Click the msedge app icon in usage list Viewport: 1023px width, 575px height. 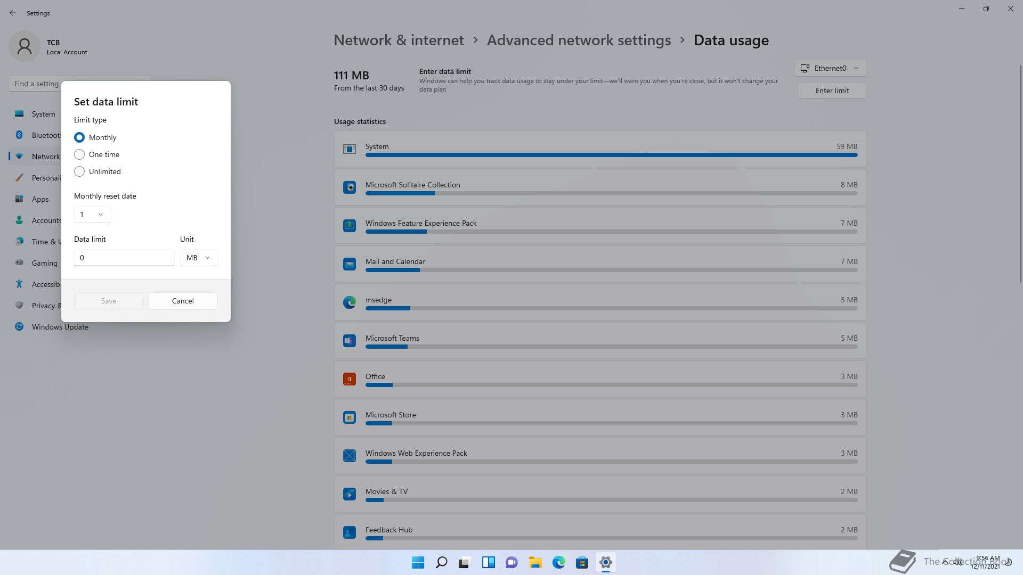click(x=350, y=302)
